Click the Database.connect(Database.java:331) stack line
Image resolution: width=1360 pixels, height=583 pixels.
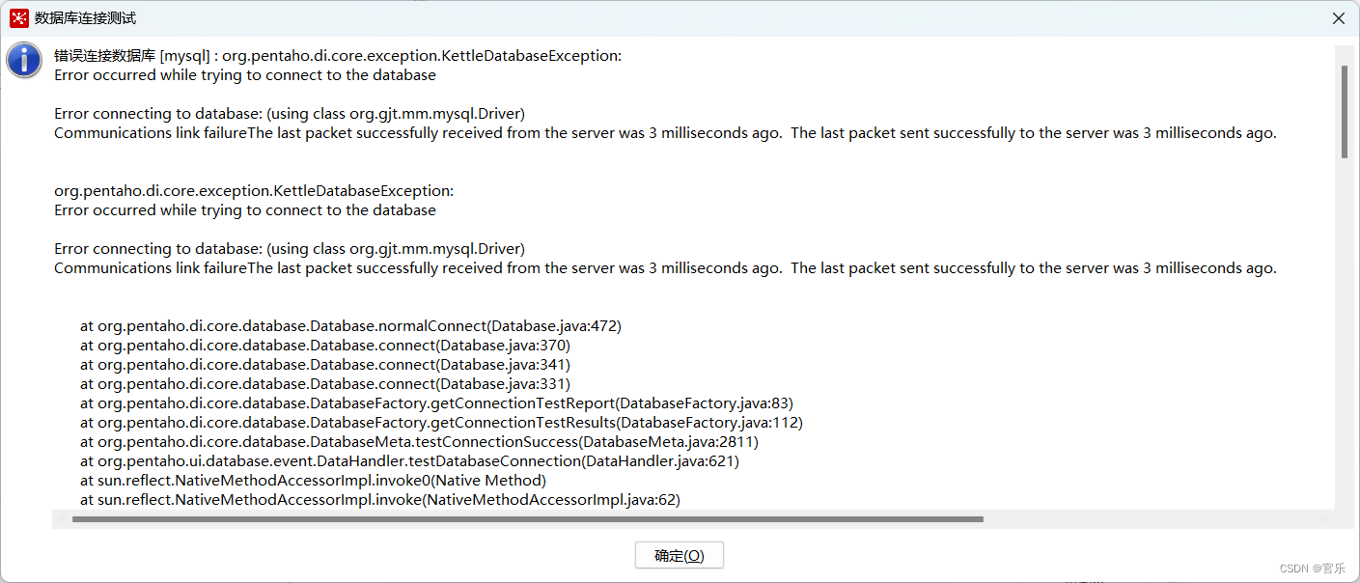coord(325,384)
